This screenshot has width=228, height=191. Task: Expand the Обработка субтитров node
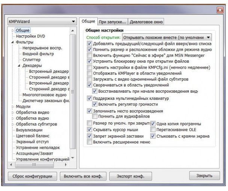coord(13,124)
